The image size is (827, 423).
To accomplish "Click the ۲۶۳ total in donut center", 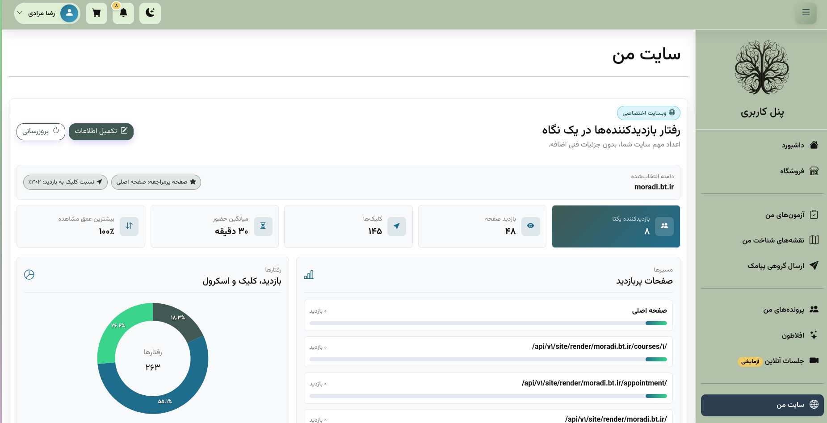I will pos(153,367).
